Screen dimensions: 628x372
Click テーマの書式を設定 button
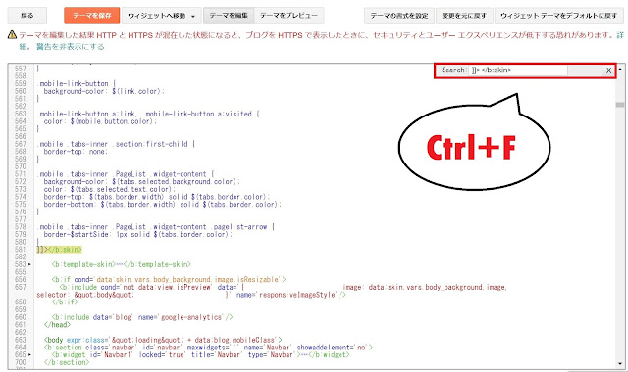pyautogui.click(x=399, y=16)
